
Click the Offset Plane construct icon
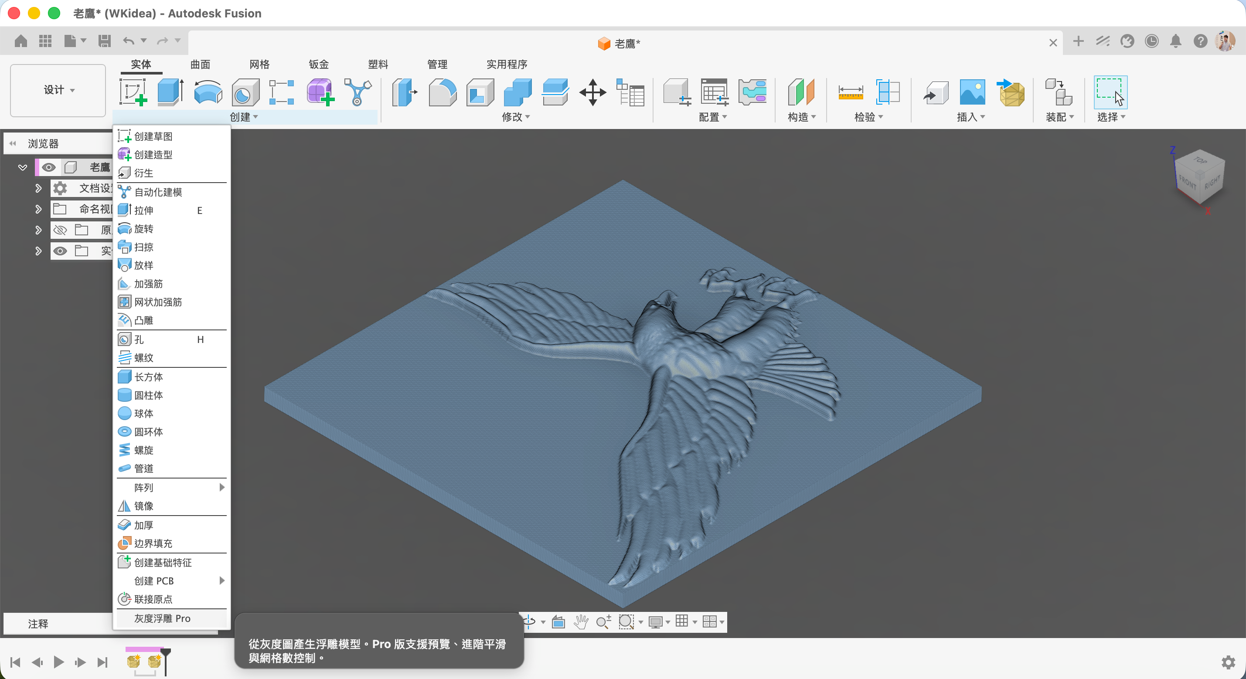[801, 92]
